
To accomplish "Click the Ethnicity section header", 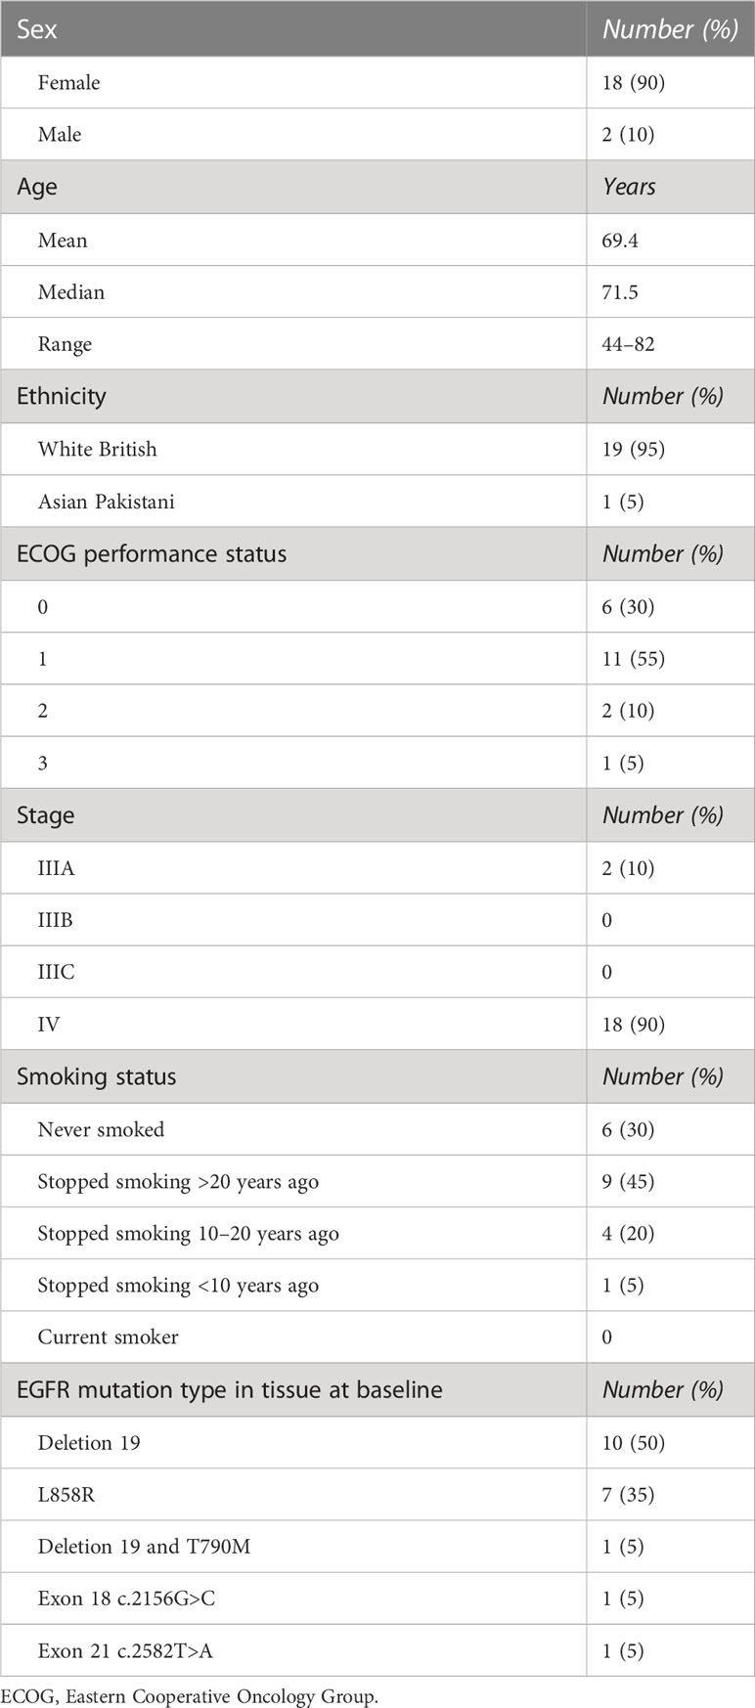I will coord(293,397).
